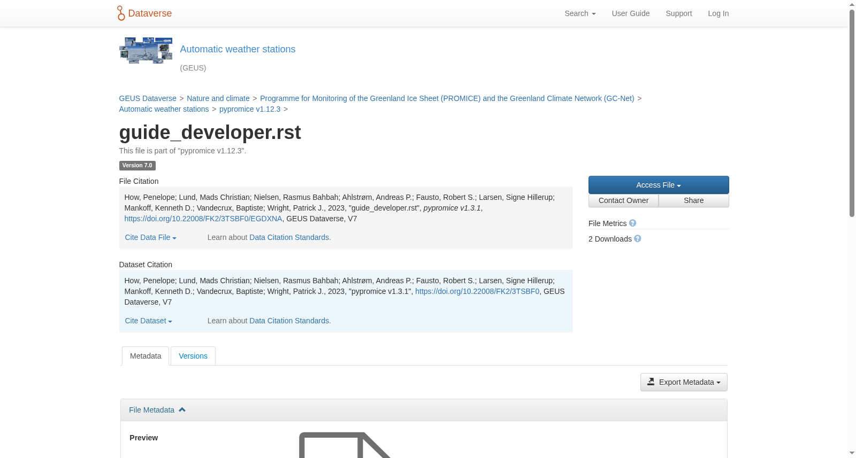856x458 pixels.
Task: Click the page vertical scrollbar
Action: click(852, 112)
